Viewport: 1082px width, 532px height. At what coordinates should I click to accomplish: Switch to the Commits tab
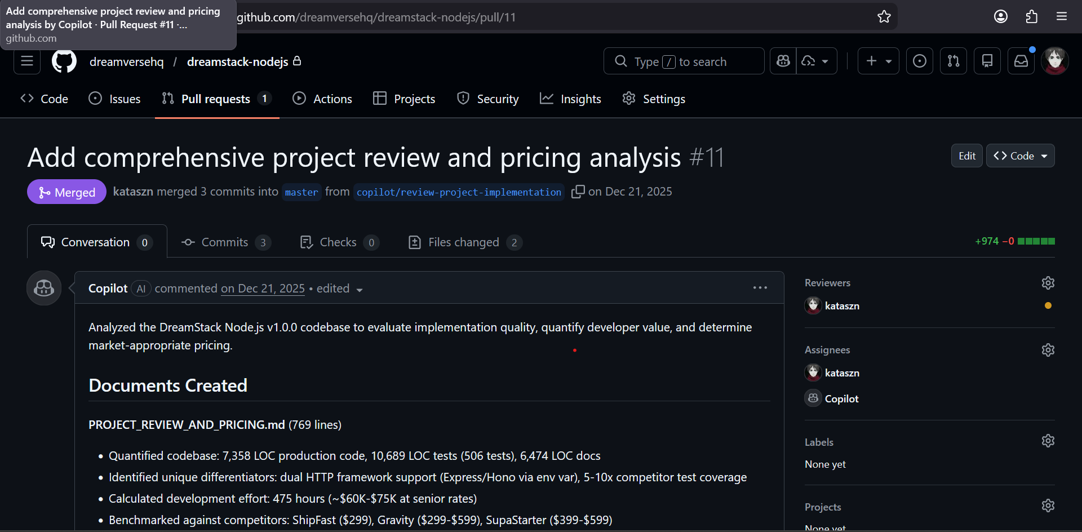(225, 242)
